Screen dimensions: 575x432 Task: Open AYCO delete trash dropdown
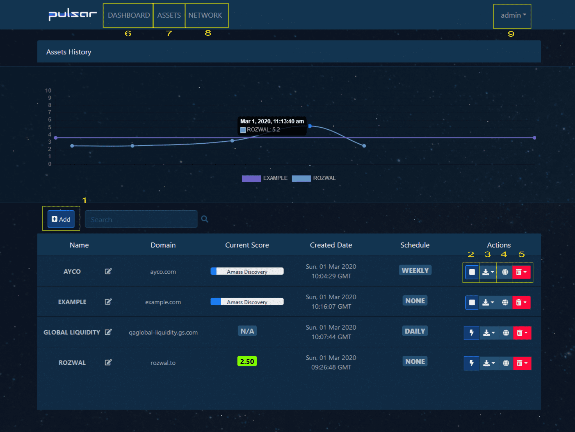point(521,272)
